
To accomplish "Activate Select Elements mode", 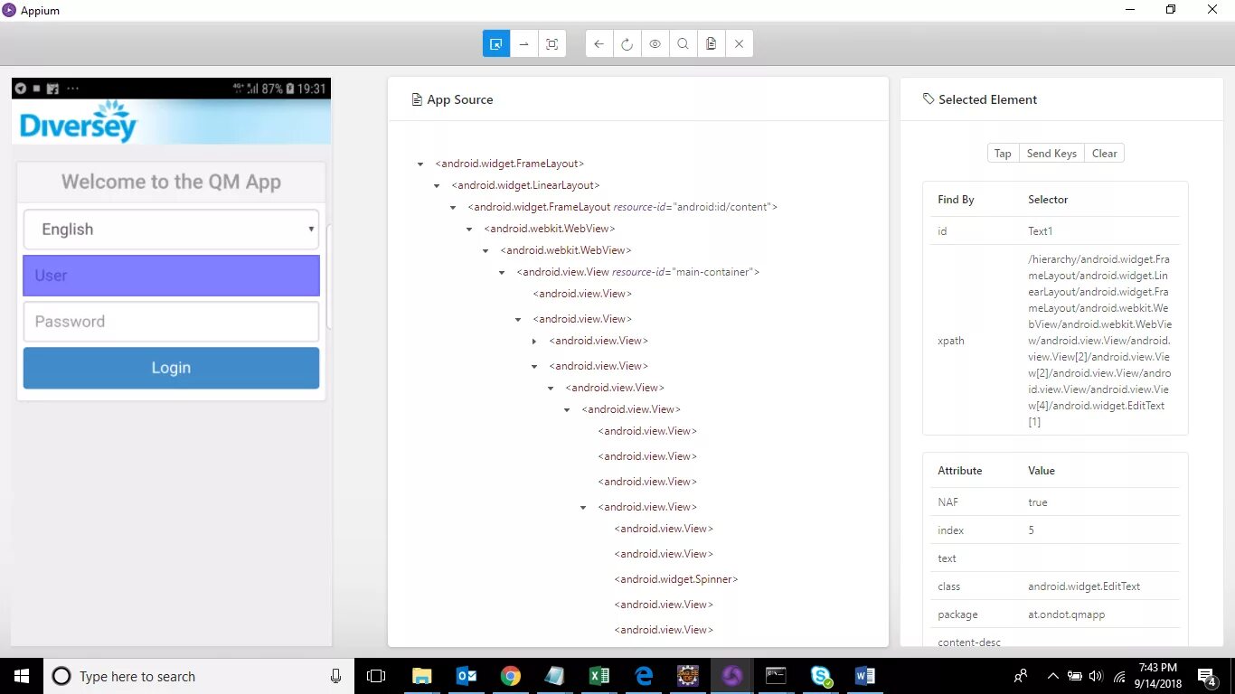I will click(496, 43).
